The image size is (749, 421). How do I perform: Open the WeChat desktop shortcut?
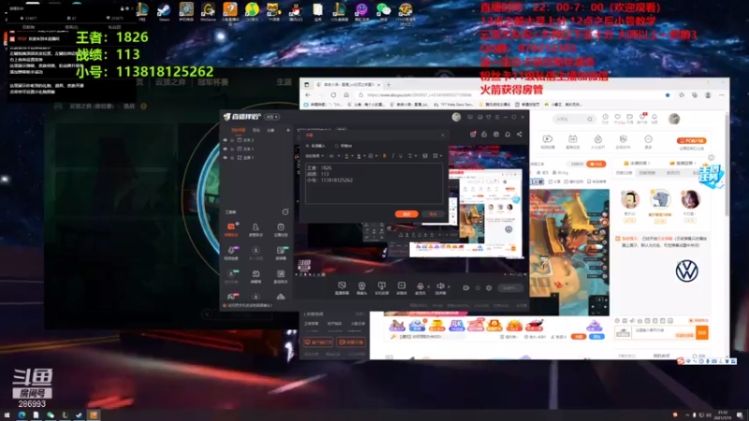[383, 9]
